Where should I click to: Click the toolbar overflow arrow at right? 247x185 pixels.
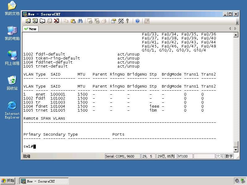pos(237,23)
